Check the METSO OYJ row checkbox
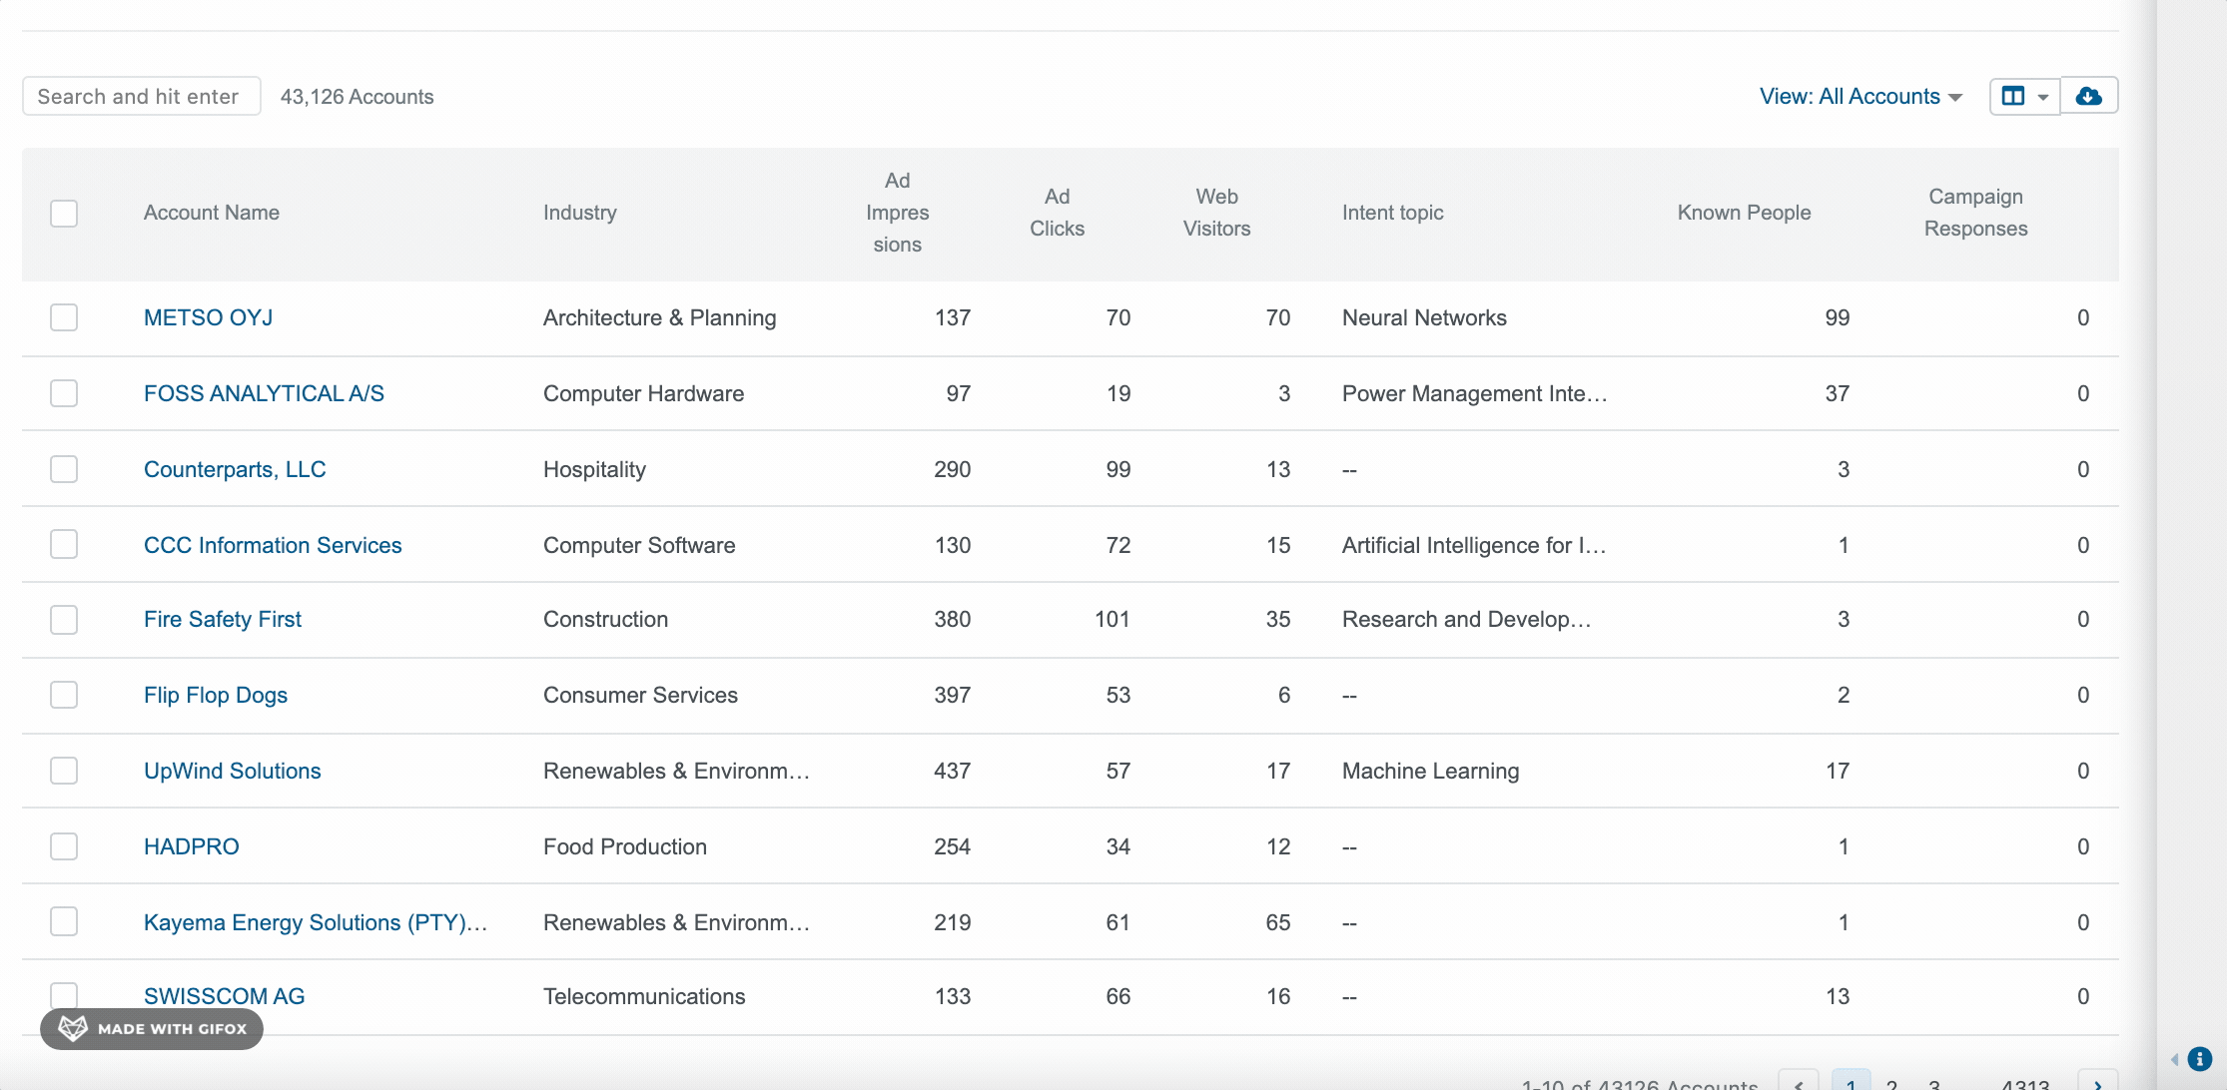 [64, 317]
